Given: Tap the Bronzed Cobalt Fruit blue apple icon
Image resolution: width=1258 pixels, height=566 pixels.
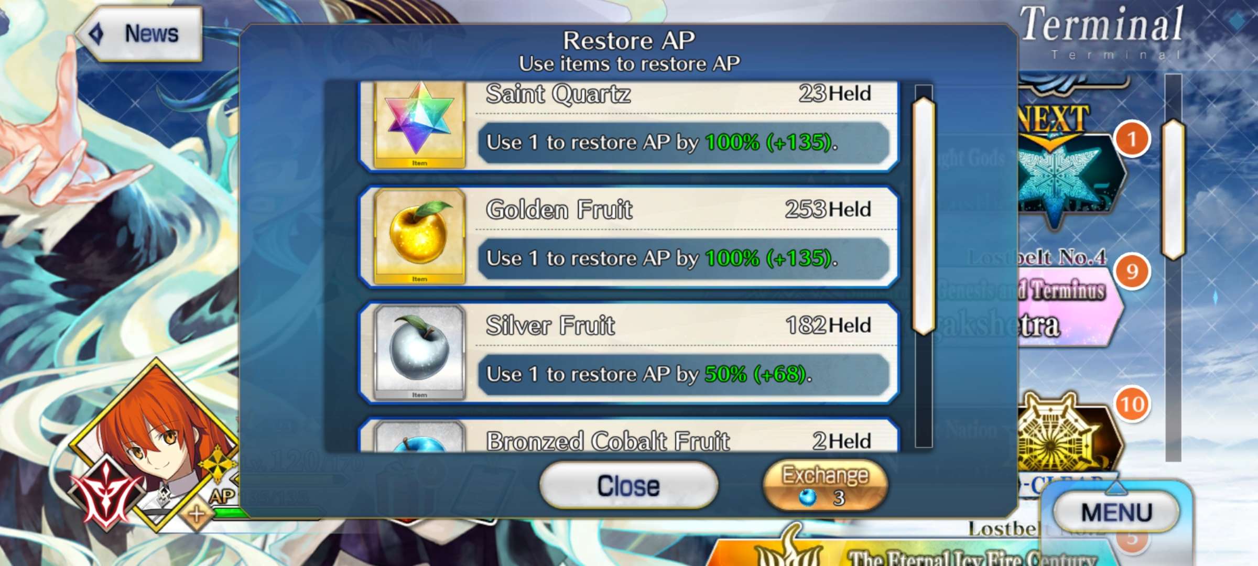Looking at the screenshot, I should (420, 437).
